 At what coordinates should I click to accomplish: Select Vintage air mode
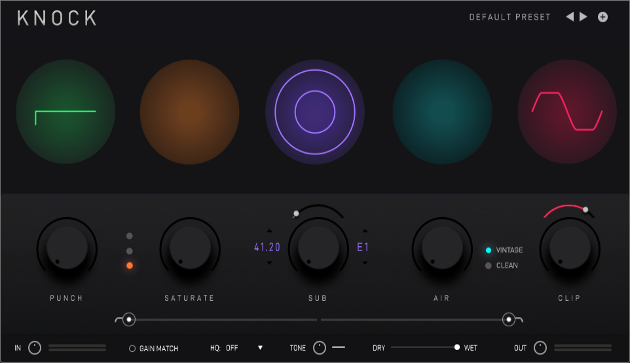(x=489, y=250)
